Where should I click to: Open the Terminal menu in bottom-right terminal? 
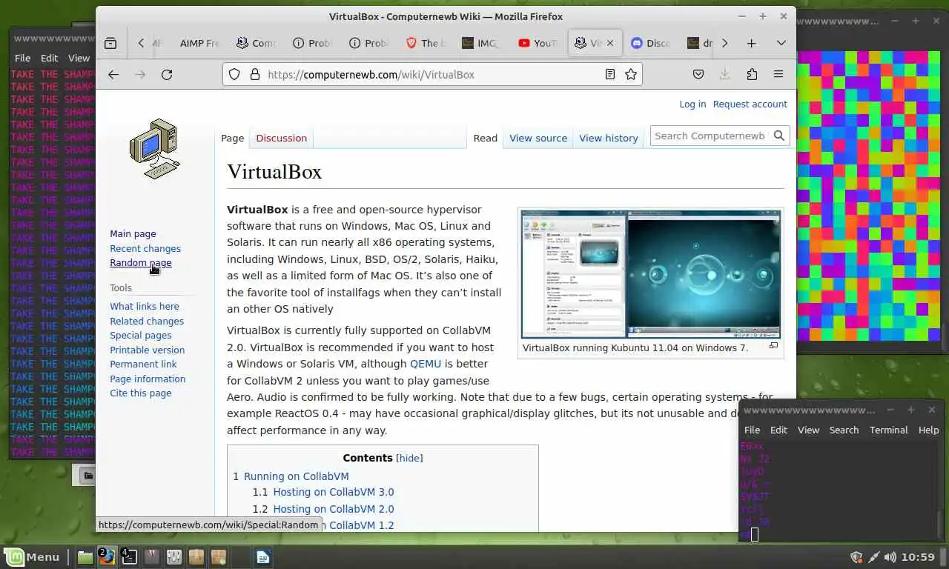coord(888,430)
